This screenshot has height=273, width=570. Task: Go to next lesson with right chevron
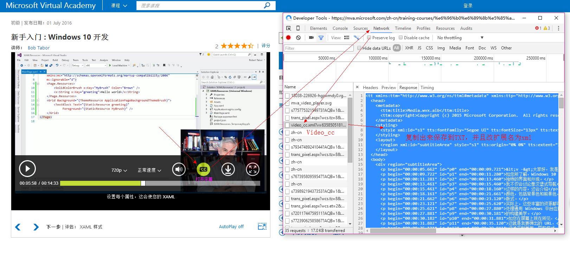coord(36,227)
